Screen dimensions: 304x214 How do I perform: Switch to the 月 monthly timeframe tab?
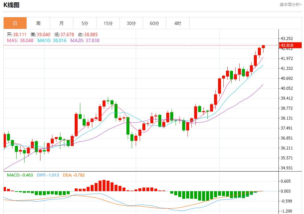pos(61,23)
